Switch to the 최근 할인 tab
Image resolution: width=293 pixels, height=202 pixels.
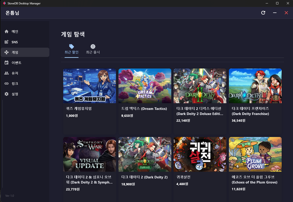tap(71, 49)
